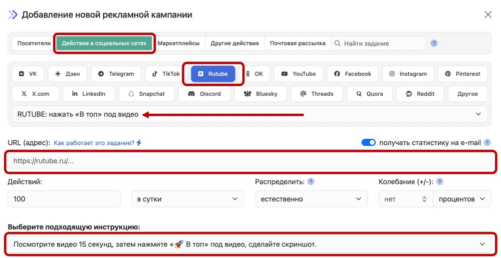Choose the Telegram network icon
The width and height of the screenshot is (501, 258).
(x=101, y=74)
